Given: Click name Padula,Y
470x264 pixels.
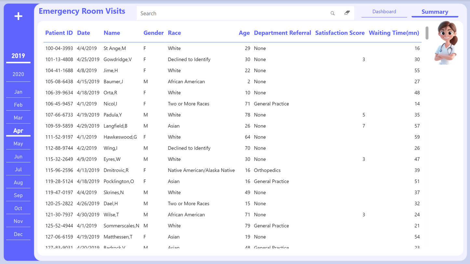Looking at the screenshot, I should coord(113,115).
